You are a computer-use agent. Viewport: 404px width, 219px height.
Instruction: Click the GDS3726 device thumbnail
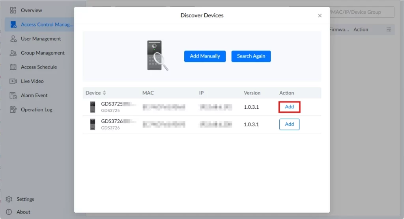click(92, 124)
